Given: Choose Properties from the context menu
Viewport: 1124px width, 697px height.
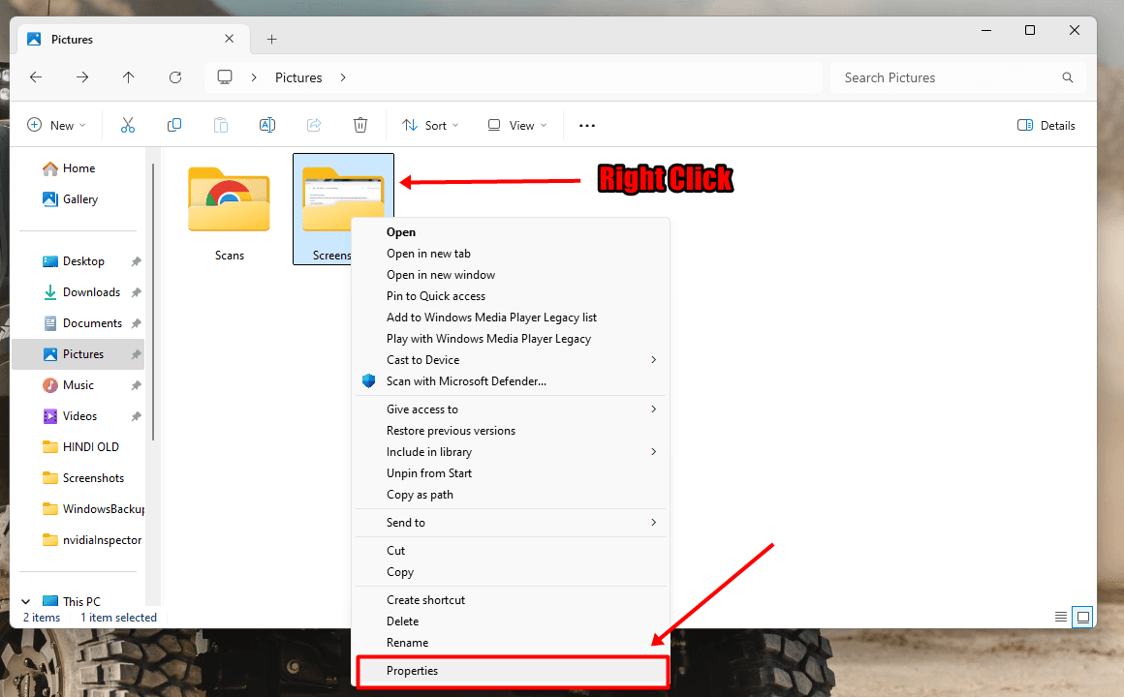Looking at the screenshot, I should [413, 671].
